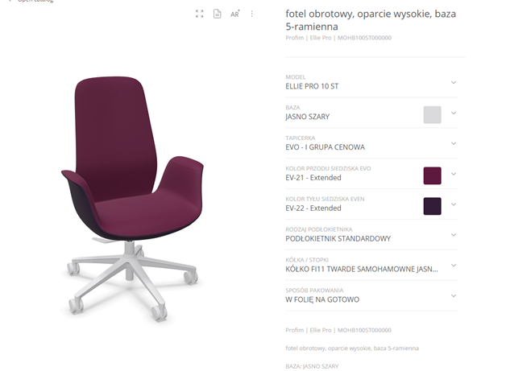This screenshot has height=371, width=506.
Task: Open the Rodzaj Podłokietnika armrest dropdown
Action: coord(371,235)
